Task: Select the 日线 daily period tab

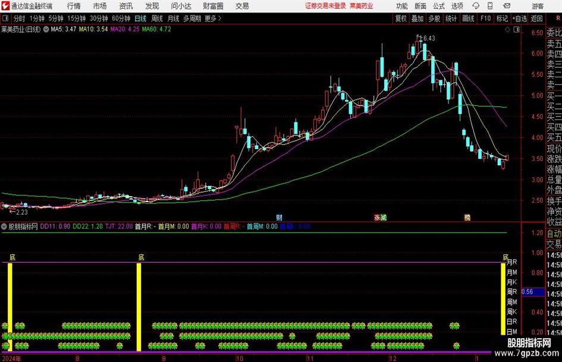Action: [x=140, y=18]
